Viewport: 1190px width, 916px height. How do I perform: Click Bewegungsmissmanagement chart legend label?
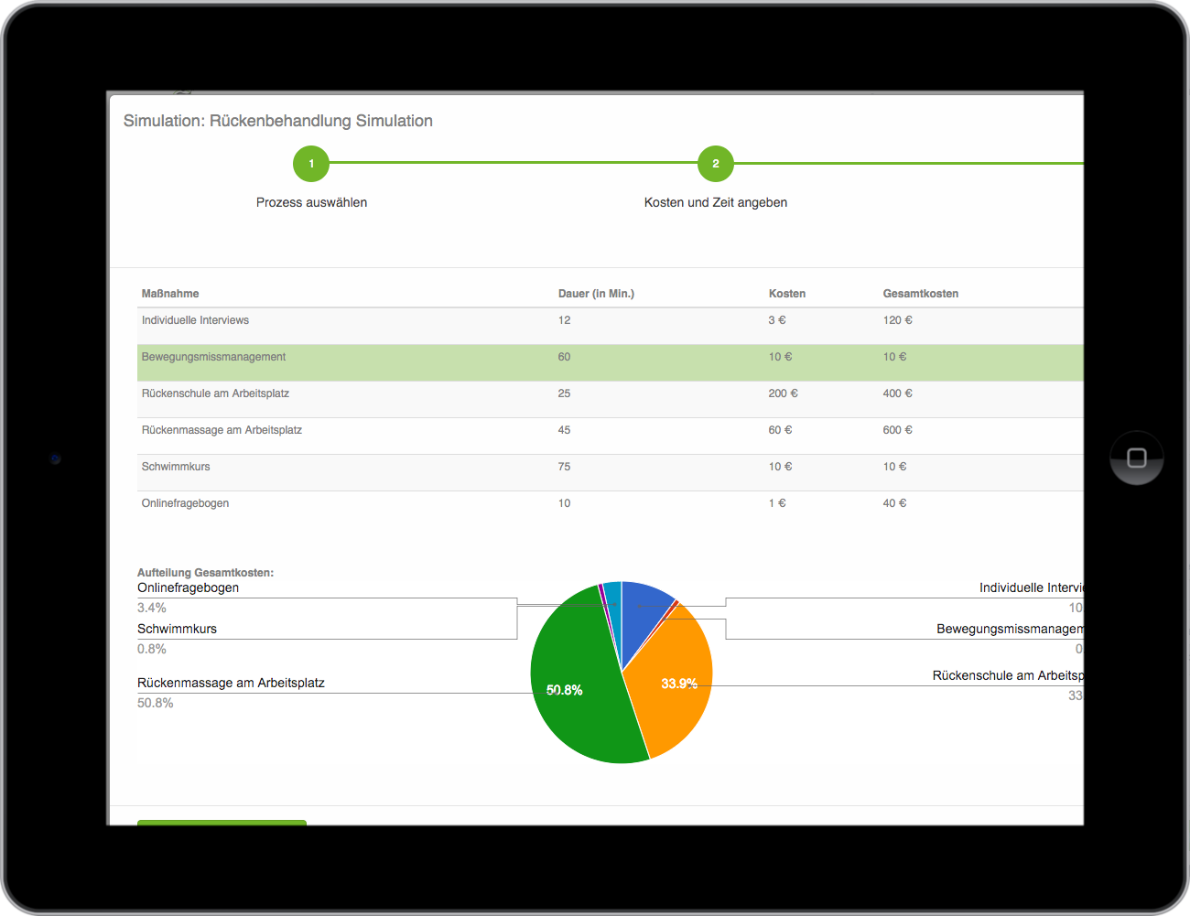[1010, 629]
